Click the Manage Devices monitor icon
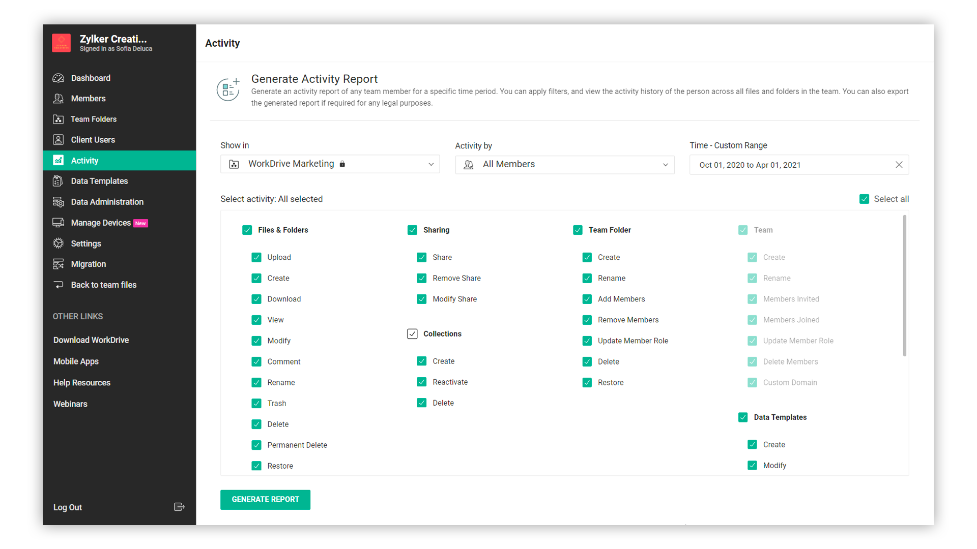Image resolution: width=977 pixels, height=549 pixels. pos(59,223)
